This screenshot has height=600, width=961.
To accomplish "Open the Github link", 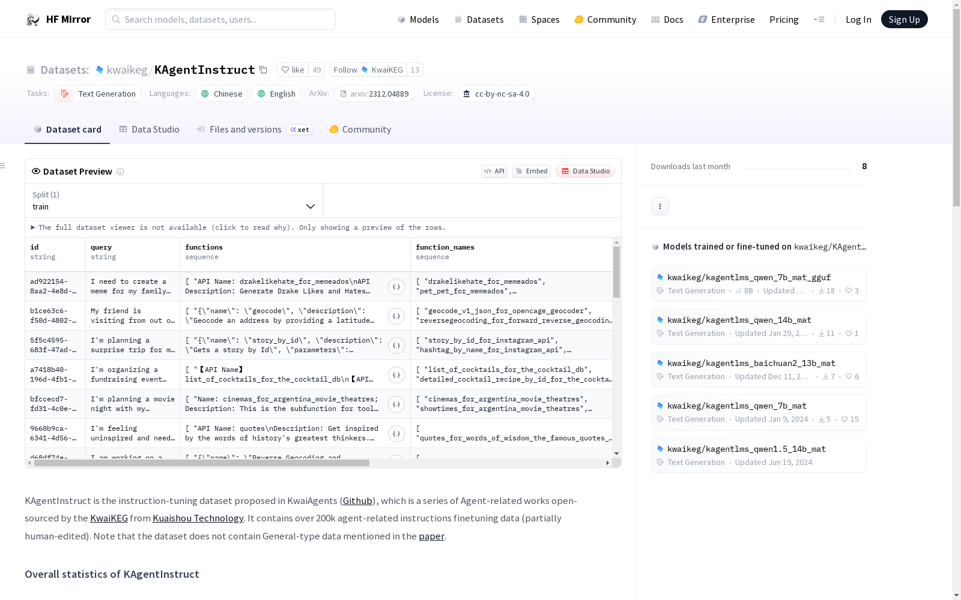I will (357, 501).
